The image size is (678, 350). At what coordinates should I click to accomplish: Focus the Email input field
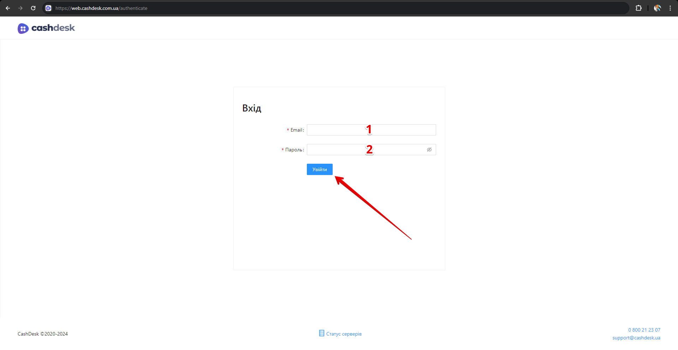[x=335, y=130]
